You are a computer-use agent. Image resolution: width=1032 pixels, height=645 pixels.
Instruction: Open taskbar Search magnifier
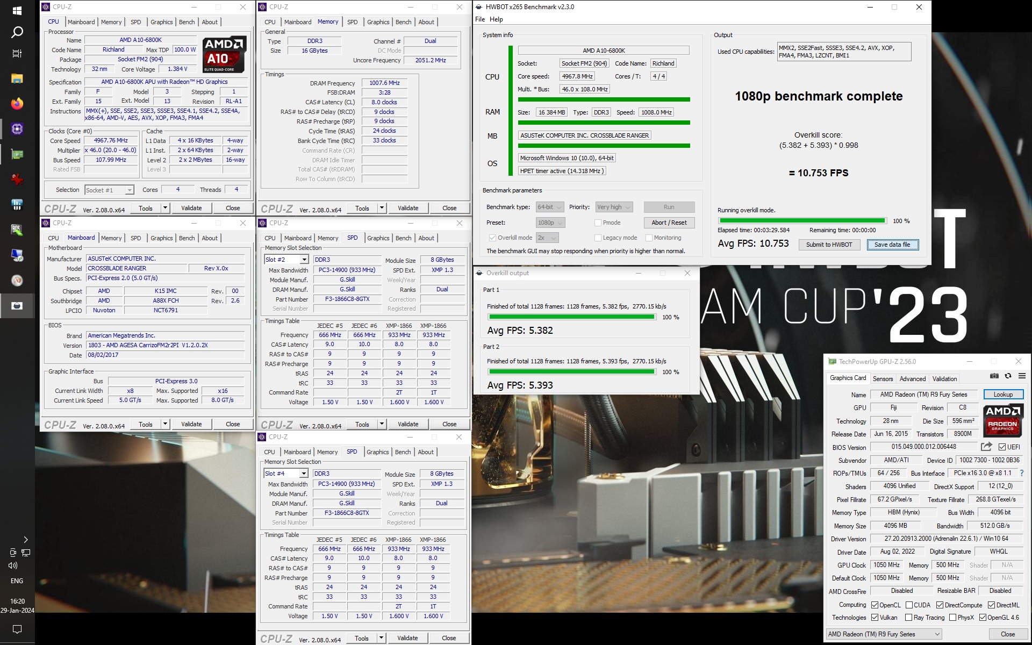pyautogui.click(x=17, y=32)
